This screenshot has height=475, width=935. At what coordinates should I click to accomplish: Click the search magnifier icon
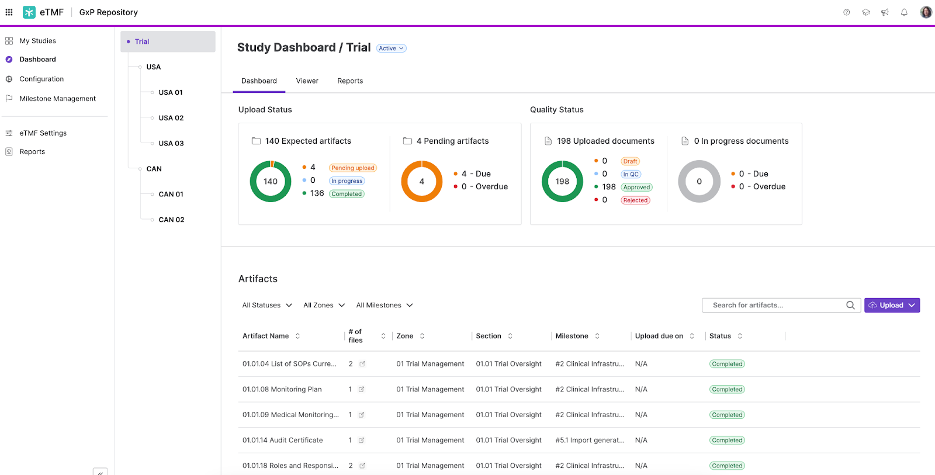(850, 306)
